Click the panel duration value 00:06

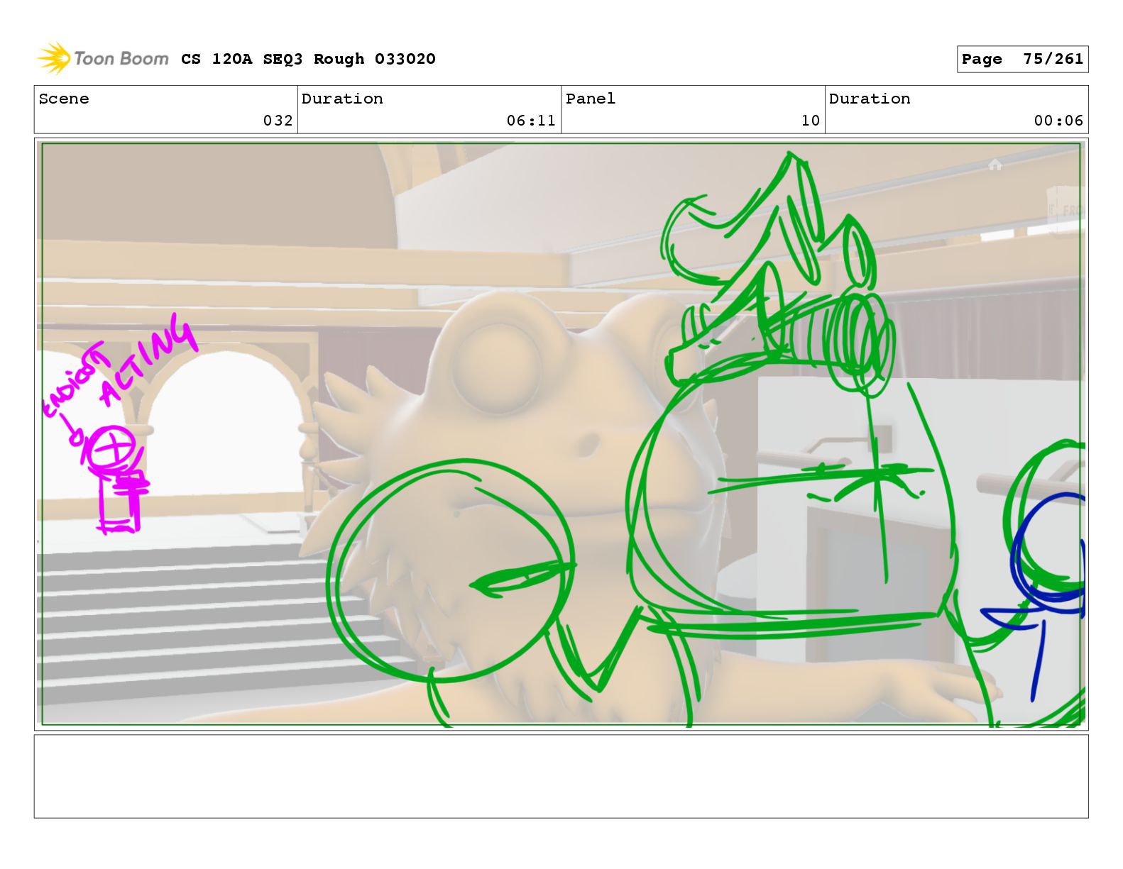[1058, 121]
